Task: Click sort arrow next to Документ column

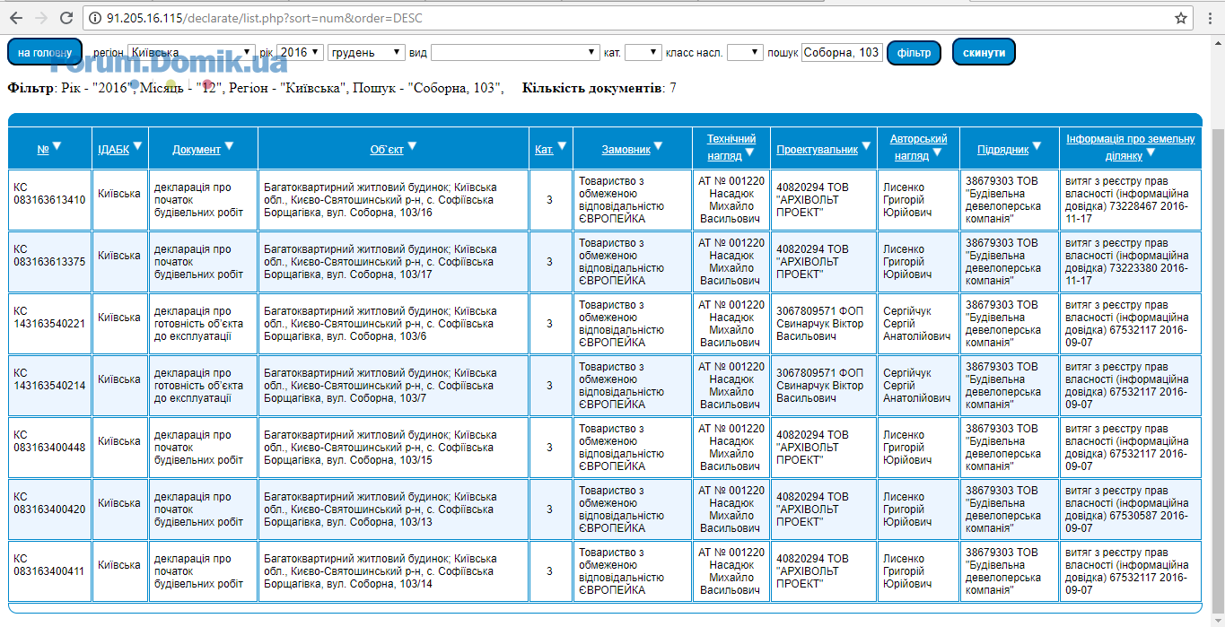Action: [x=229, y=146]
